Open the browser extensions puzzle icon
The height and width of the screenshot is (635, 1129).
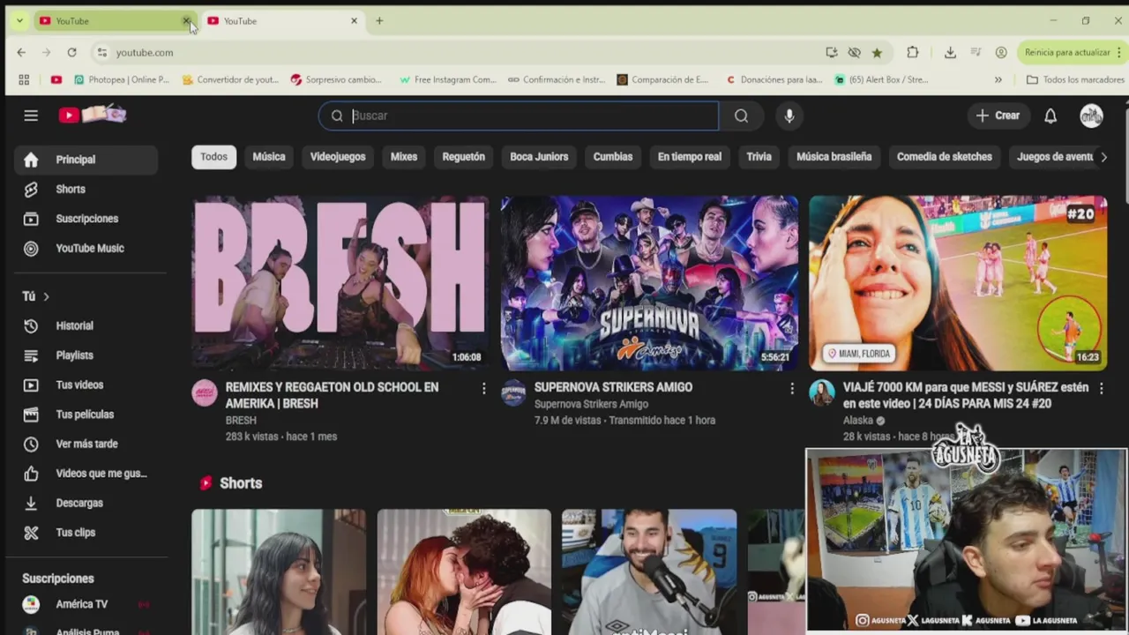click(913, 52)
